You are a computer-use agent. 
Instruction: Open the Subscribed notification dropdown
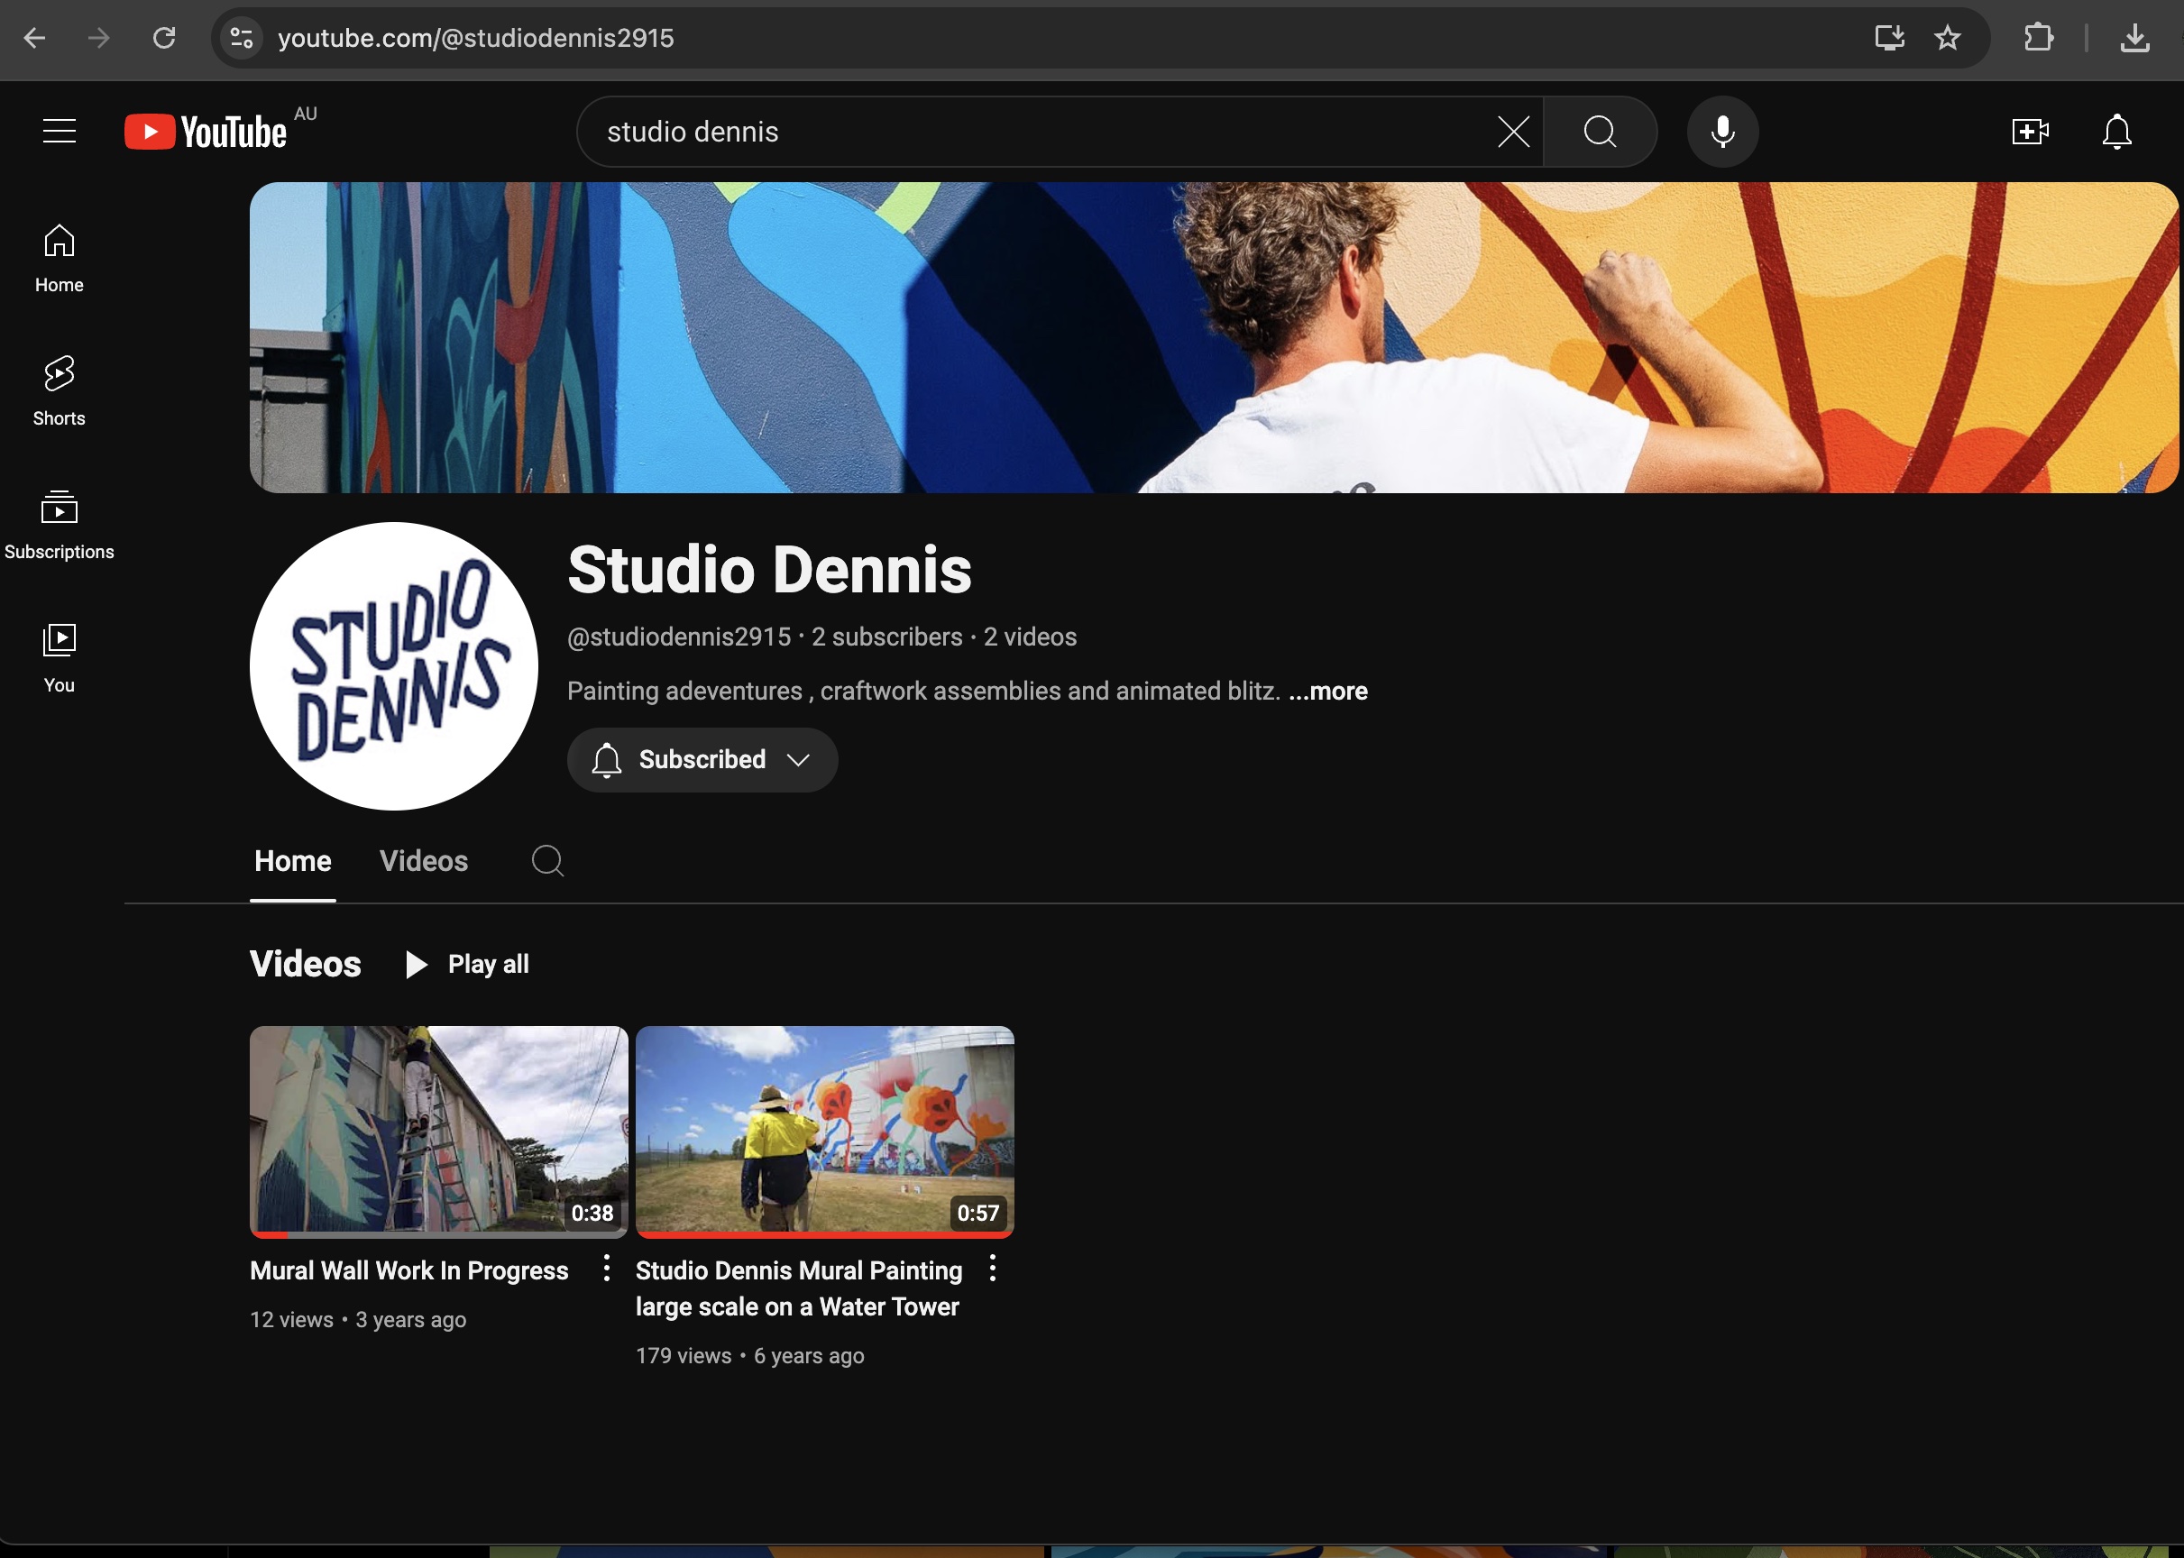(x=702, y=760)
